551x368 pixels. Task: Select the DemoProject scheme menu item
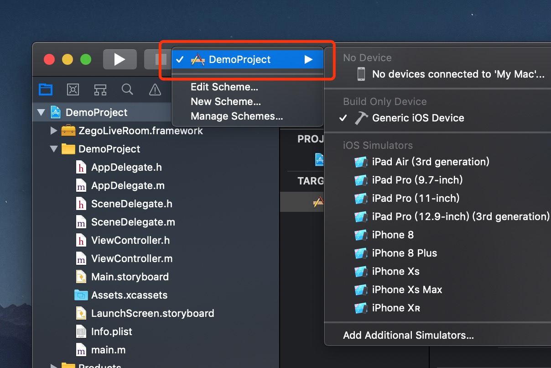248,59
